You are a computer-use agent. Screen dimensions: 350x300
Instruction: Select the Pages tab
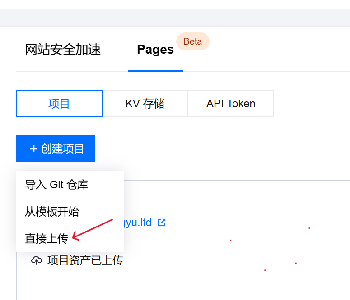point(155,50)
